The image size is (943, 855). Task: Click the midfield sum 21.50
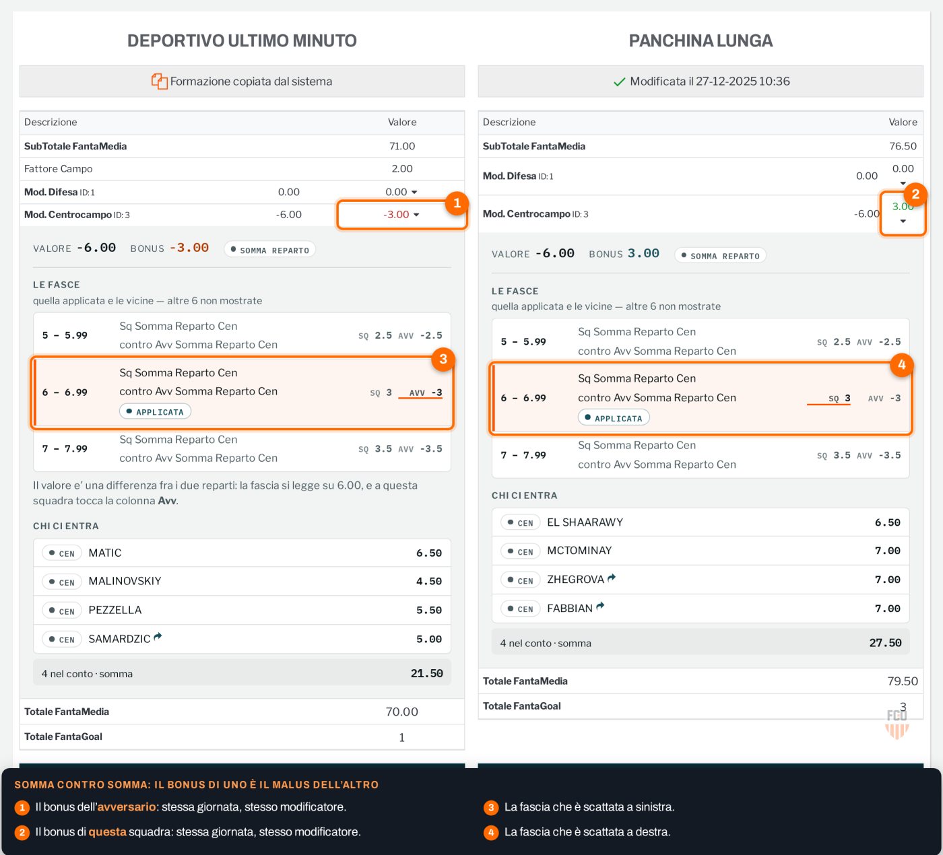click(x=427, y=673)
